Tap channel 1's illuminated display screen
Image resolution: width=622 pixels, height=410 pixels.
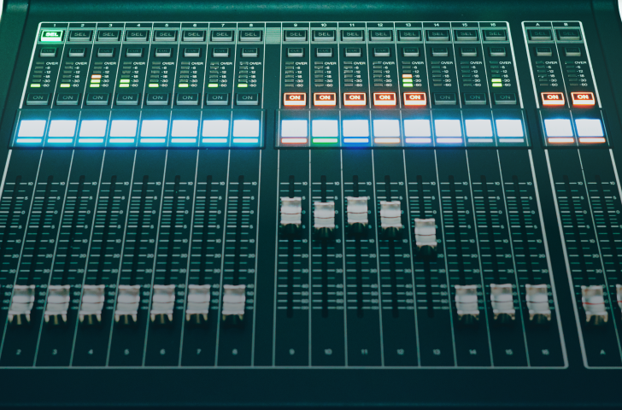(x=31, y=130)
